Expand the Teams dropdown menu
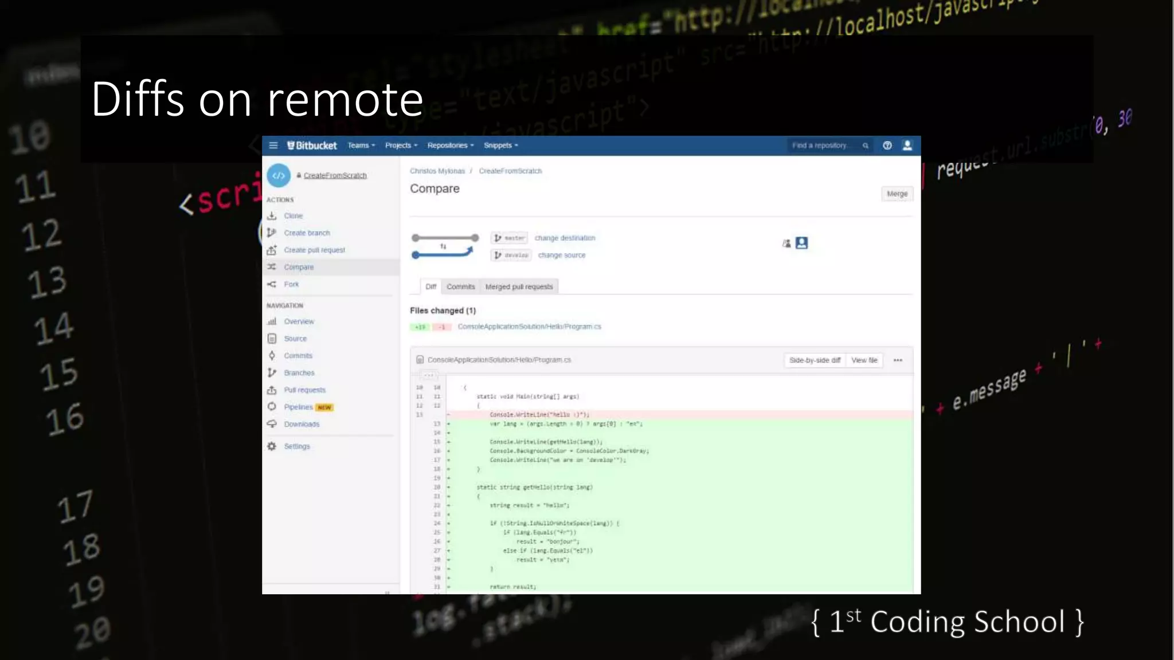The image size is (1174, 660). (361, 146)
